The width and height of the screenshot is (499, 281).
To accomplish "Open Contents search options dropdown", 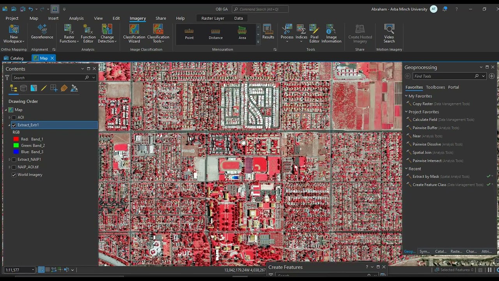I will [94, 78].
